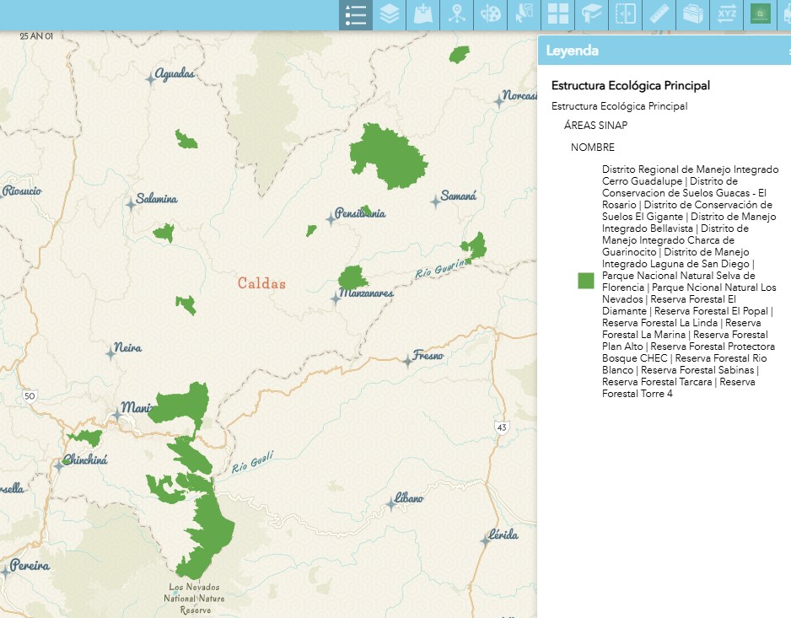Click the add data map icon
This screenshot has width=791, height=618.
pos(422,15)
